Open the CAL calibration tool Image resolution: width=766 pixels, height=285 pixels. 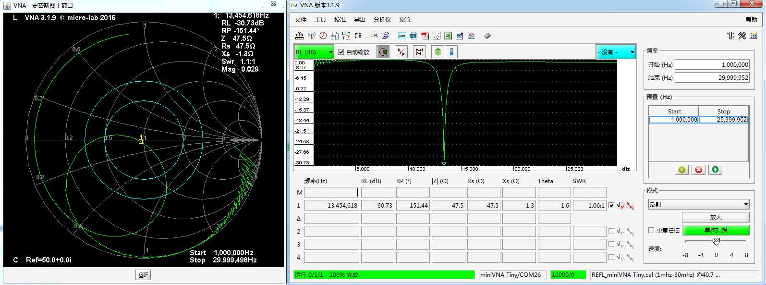[x=374, y=36]
